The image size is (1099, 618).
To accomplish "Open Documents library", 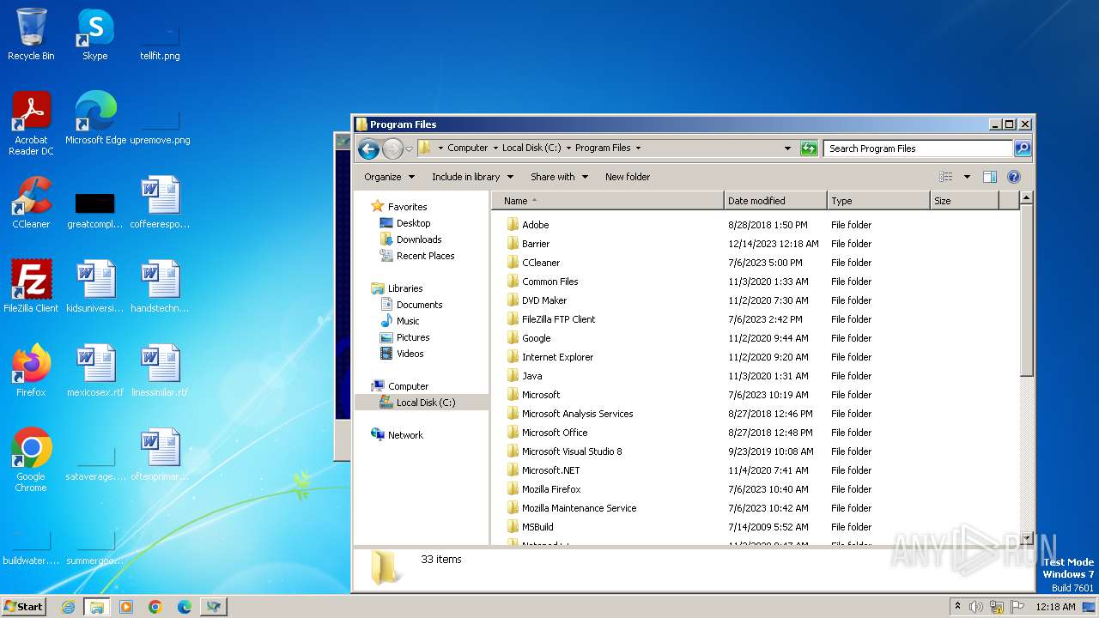I will pos(419,305).
